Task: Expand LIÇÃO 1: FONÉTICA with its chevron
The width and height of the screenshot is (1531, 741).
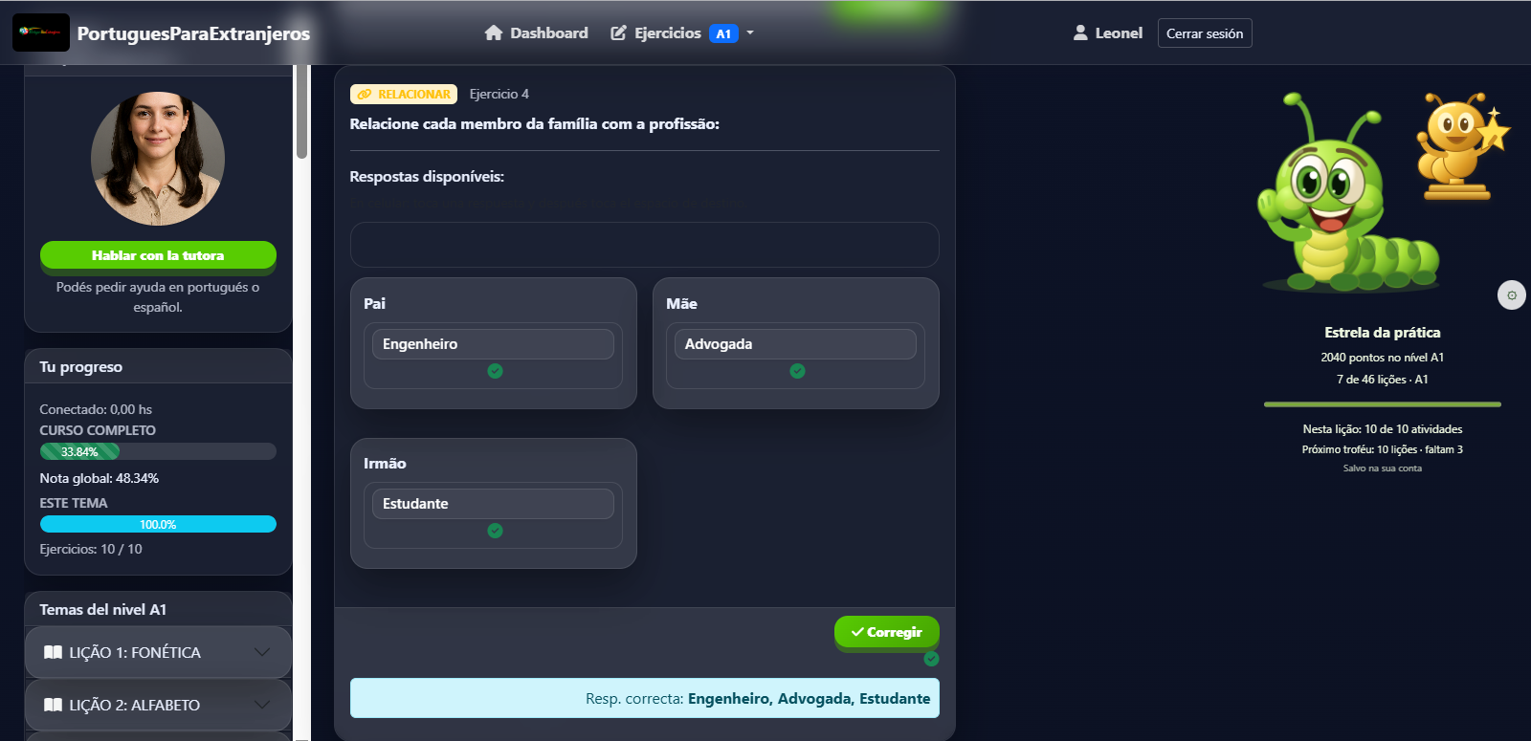Action: [x=262, y=652]
